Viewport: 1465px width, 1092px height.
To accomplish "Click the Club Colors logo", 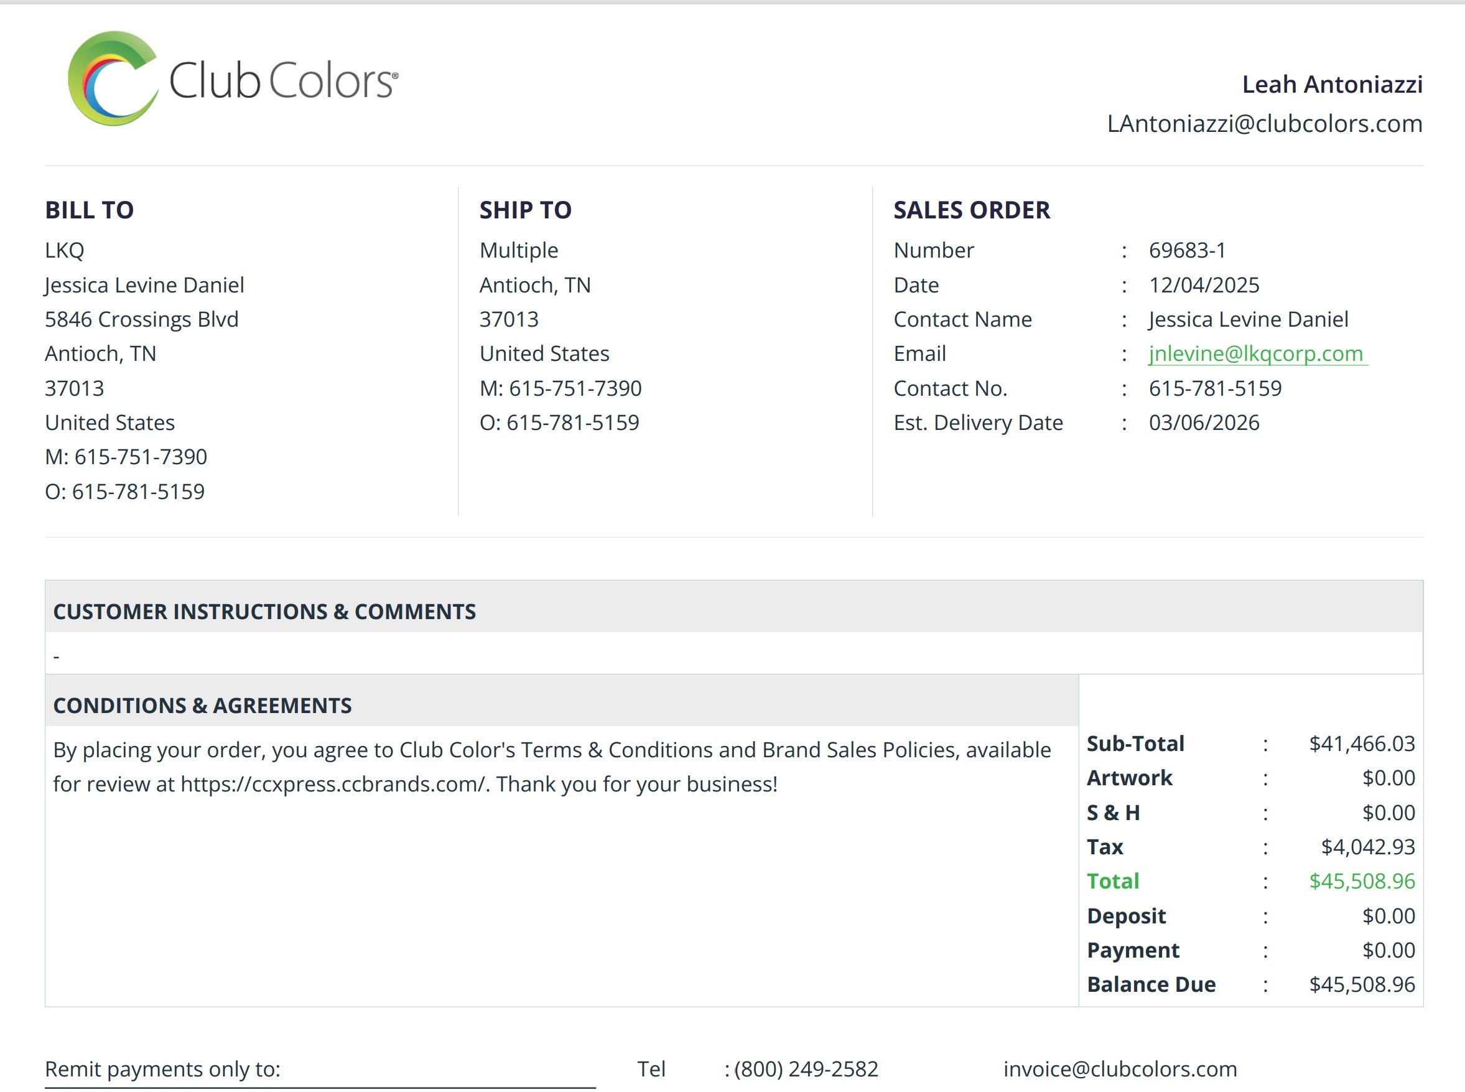I will 233,79.
